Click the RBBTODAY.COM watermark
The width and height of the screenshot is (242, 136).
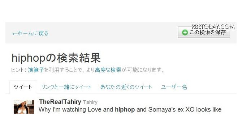tap(213, 27)
